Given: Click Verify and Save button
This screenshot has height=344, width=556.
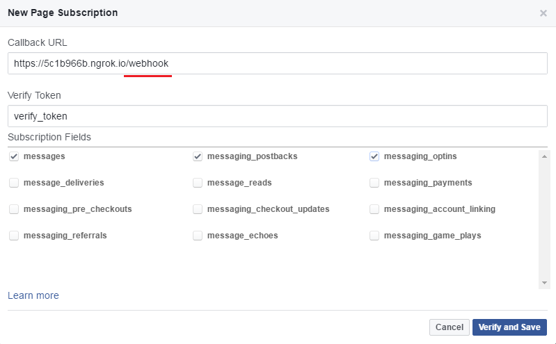Looking at the screenshot, I should click(509, 327).
